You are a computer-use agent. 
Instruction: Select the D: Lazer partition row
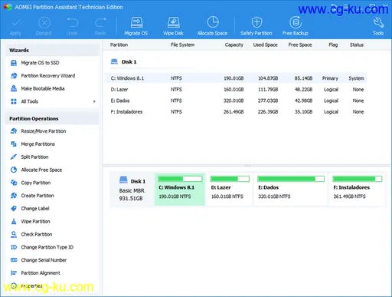(236, 90)
